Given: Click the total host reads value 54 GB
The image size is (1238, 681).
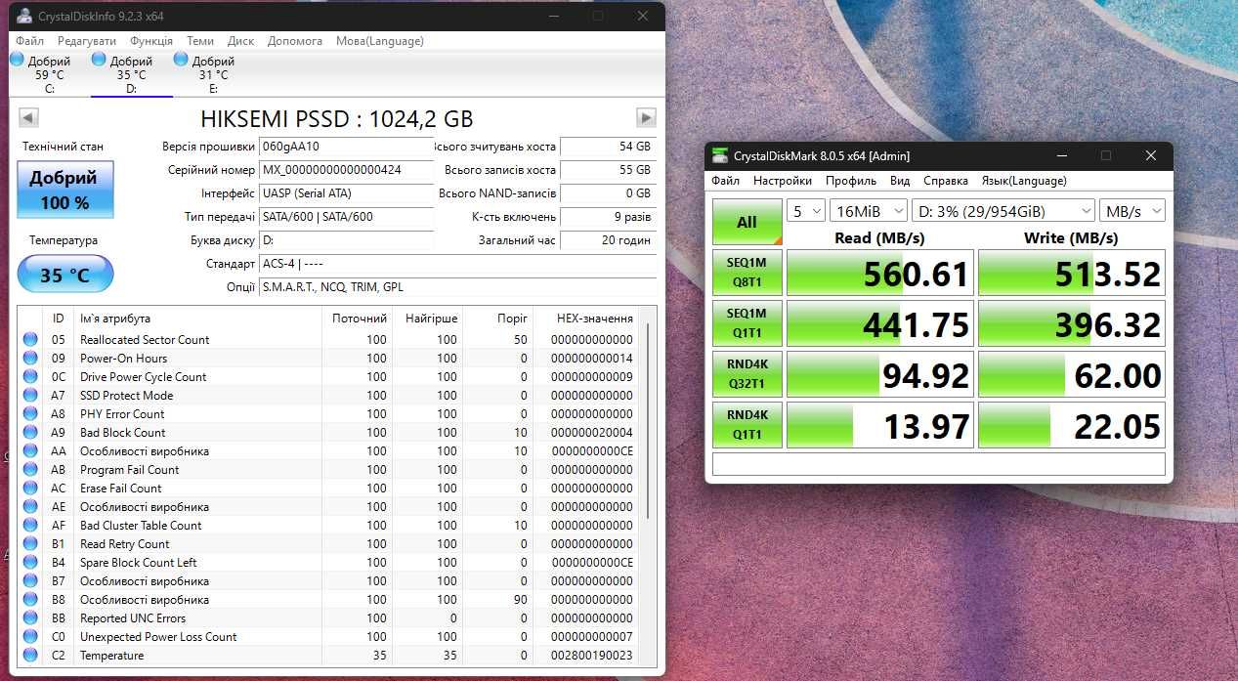Looking at the screenshot, I should click(x=607, y=147).
